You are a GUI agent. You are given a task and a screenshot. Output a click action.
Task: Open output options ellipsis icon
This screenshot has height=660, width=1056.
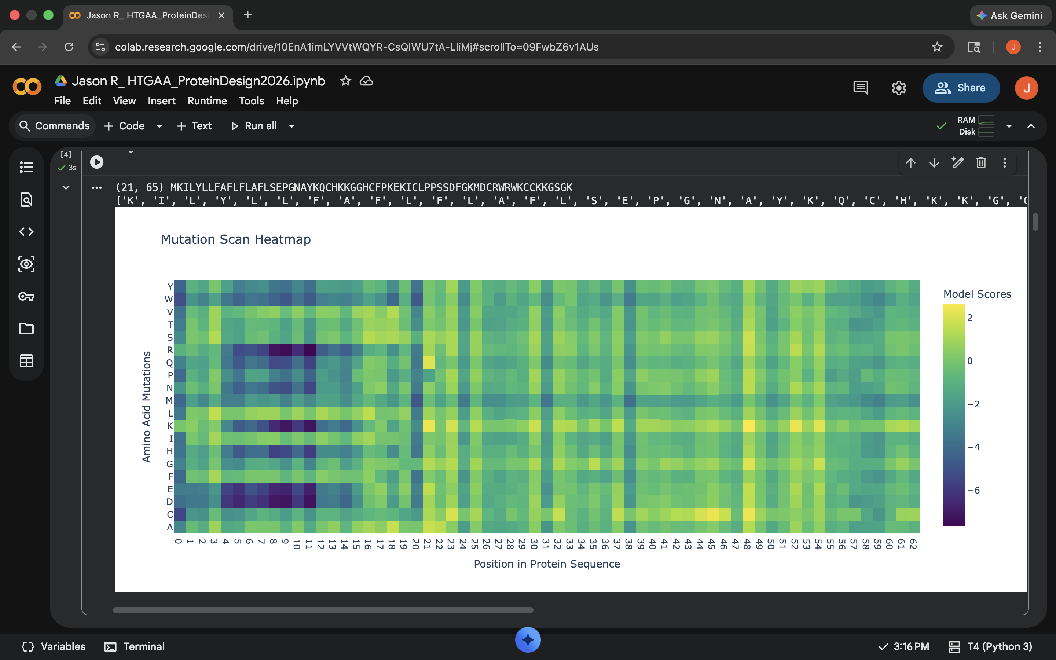coord(96,188)
